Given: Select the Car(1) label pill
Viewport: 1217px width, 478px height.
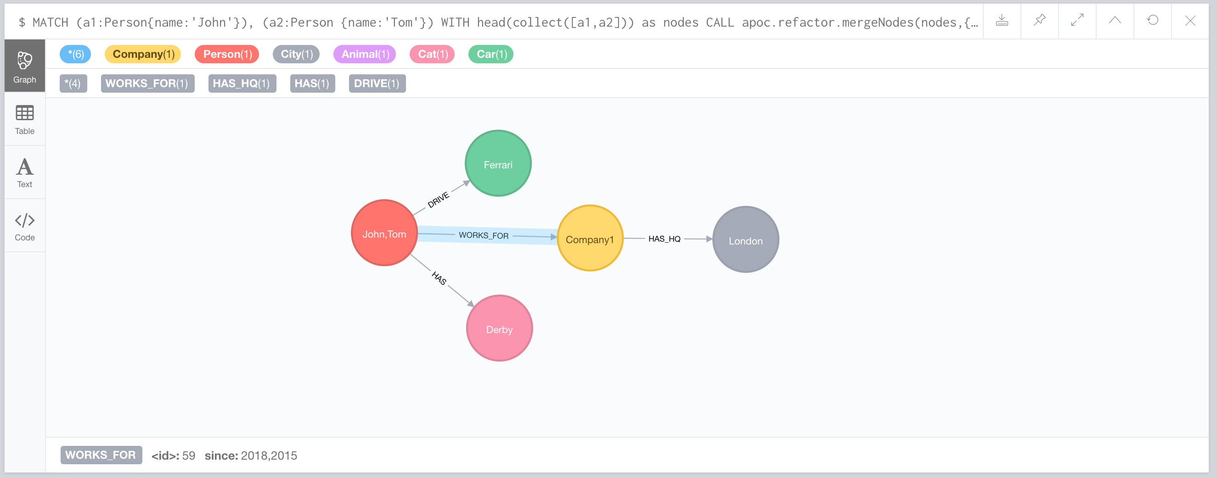Looking at the screenshot, I should click(x=490, y=54).
